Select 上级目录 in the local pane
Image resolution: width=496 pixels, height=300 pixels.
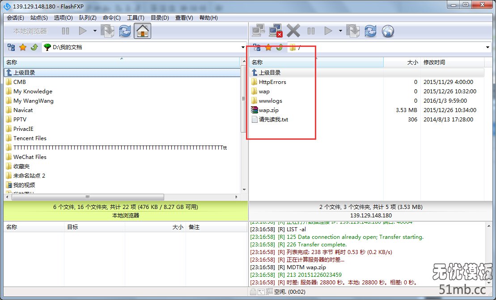click(x=122, y=73)
